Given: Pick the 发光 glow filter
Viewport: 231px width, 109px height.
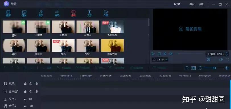Looking at the screenshot, I should pos(63,45).
